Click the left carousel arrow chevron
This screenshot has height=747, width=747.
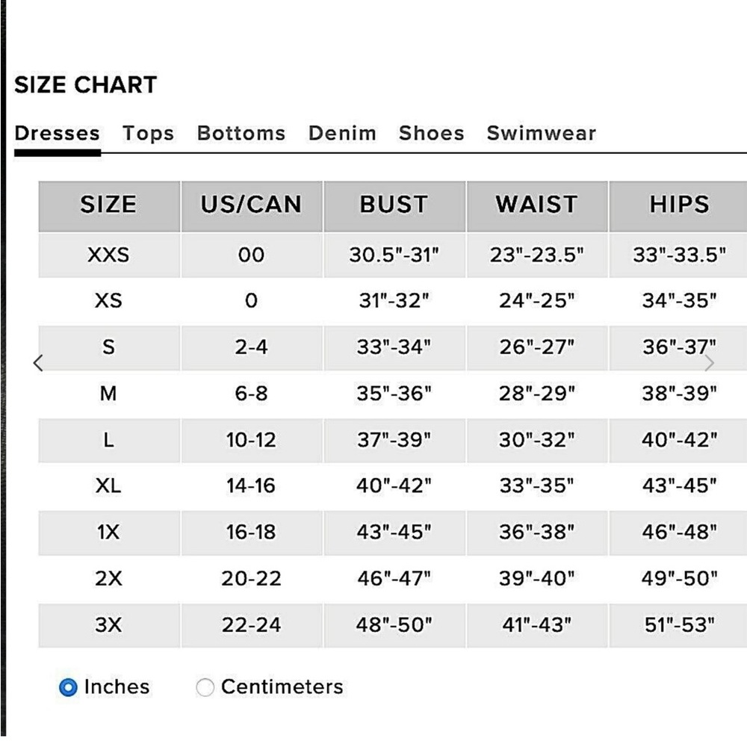click(x=38, y=363)
